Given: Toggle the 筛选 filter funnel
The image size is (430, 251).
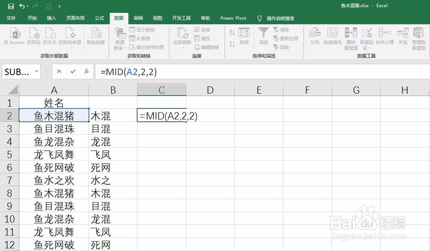Looking at the screenshot, I should (263, 36).
